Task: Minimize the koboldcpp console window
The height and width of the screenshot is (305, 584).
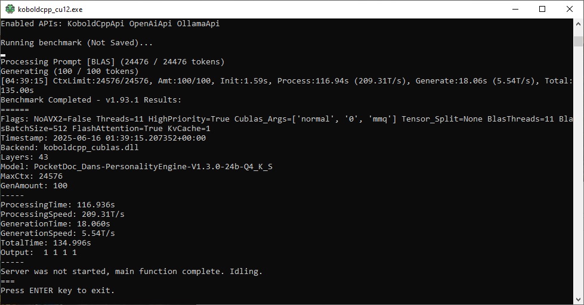Action: point(515,10)
